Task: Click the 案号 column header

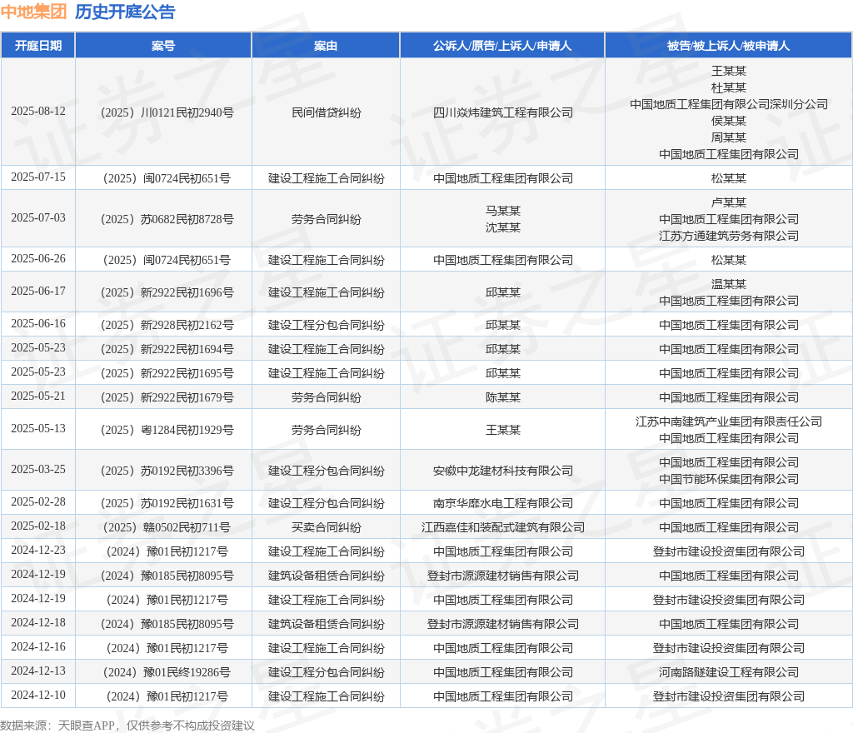Action: [x=163, y=46]
